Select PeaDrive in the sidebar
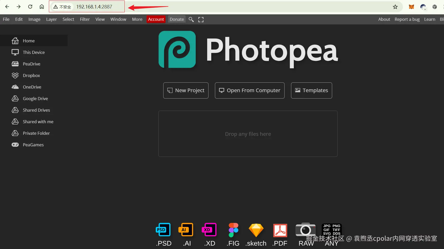This screenshot has height=249, width=444. point(34,64)
